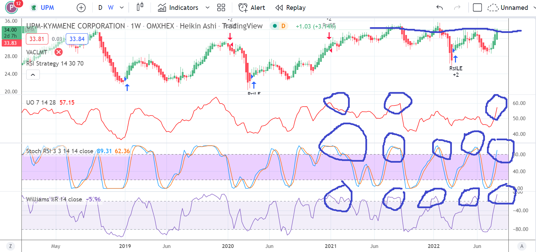536x252 pixels.
Task: Create an Alert
Action: [252, 7]
